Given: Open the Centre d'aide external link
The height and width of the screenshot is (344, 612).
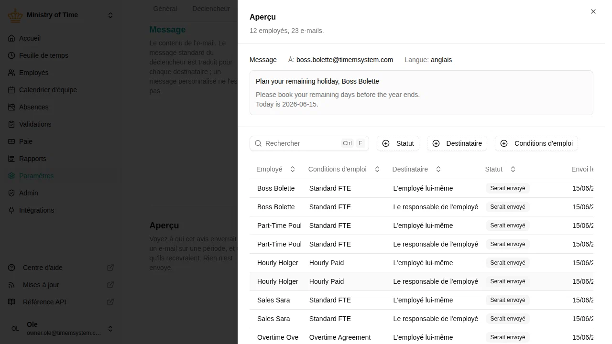Looking at the screenshot, I should click(110, 268).
